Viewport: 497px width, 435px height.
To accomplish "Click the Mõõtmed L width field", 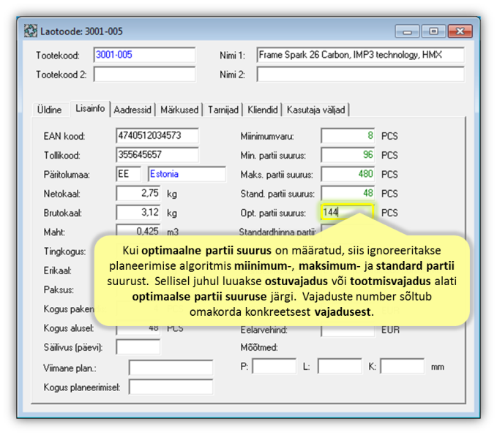I will point(340,366).
